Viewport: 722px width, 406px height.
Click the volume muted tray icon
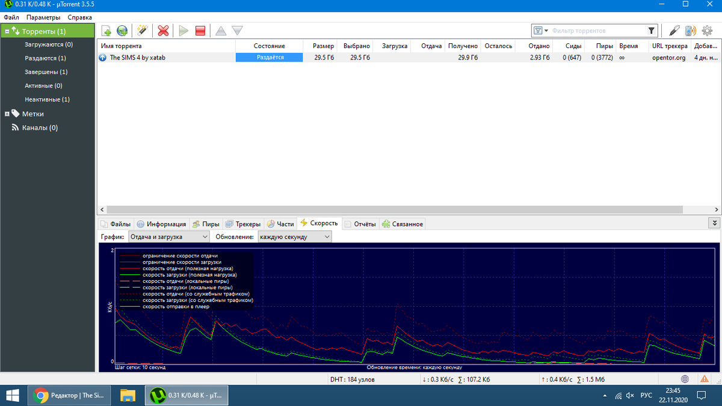click(630, 395)
